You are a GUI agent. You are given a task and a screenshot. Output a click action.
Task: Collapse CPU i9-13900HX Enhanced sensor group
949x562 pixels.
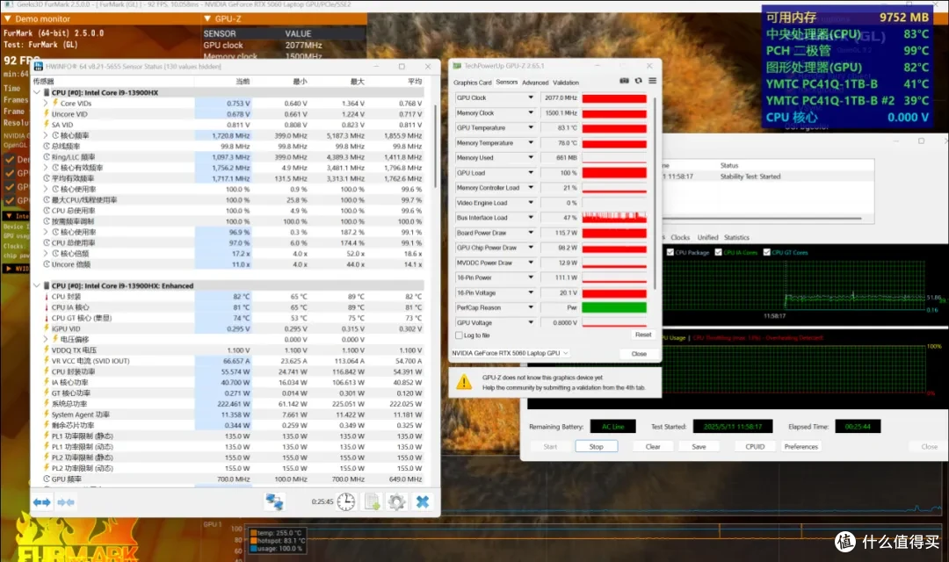coord(36,285)
